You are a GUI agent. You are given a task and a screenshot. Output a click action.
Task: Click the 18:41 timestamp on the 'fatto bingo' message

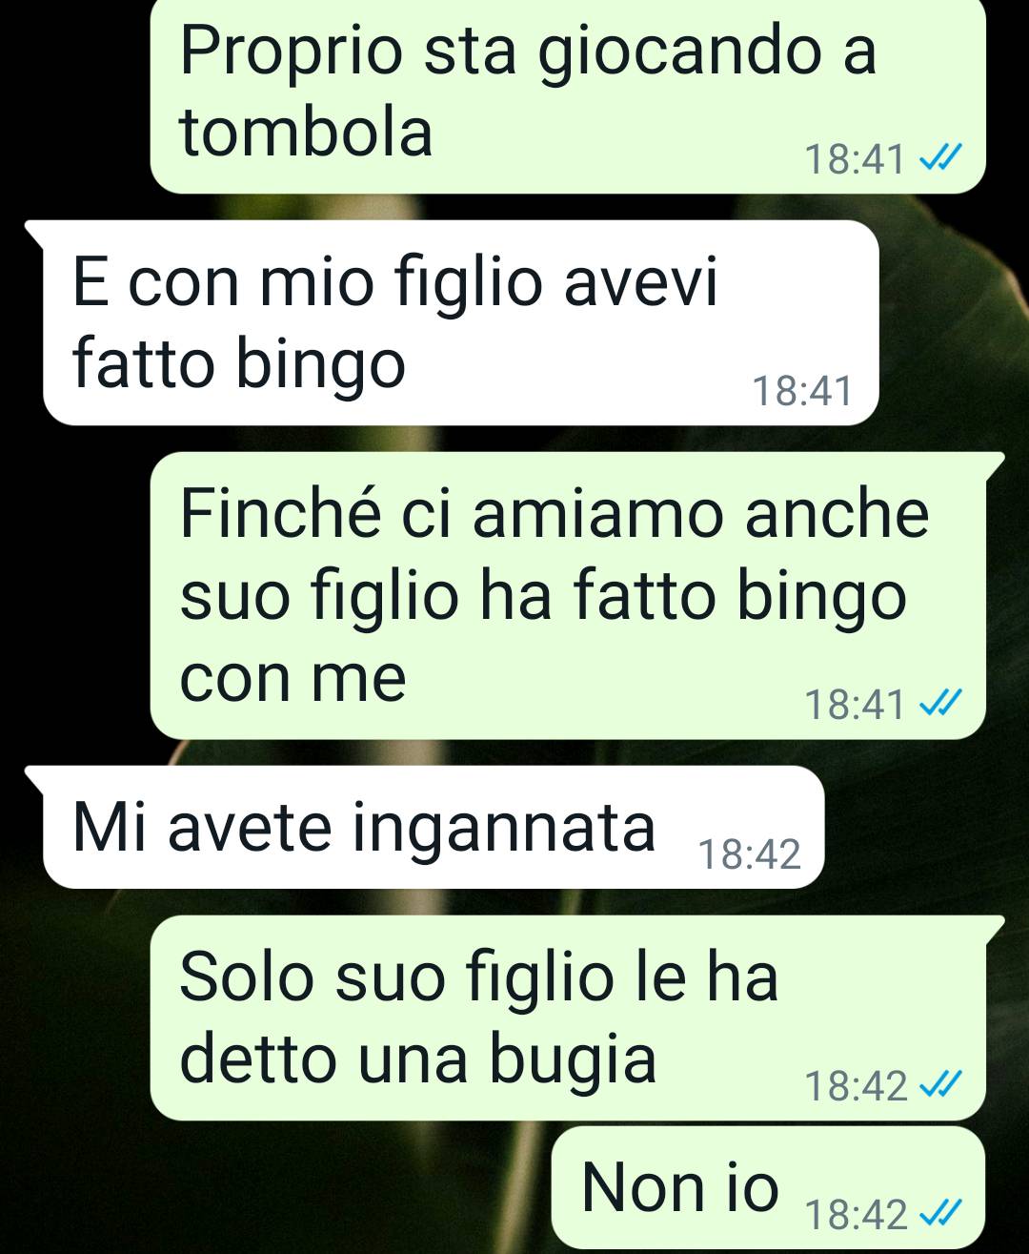coord(801,391)
